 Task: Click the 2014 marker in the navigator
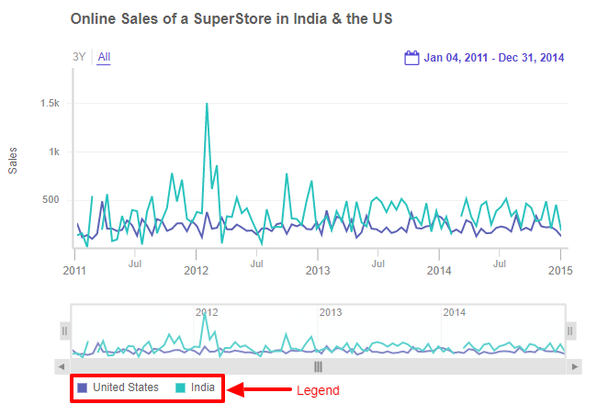coord(454,312)
